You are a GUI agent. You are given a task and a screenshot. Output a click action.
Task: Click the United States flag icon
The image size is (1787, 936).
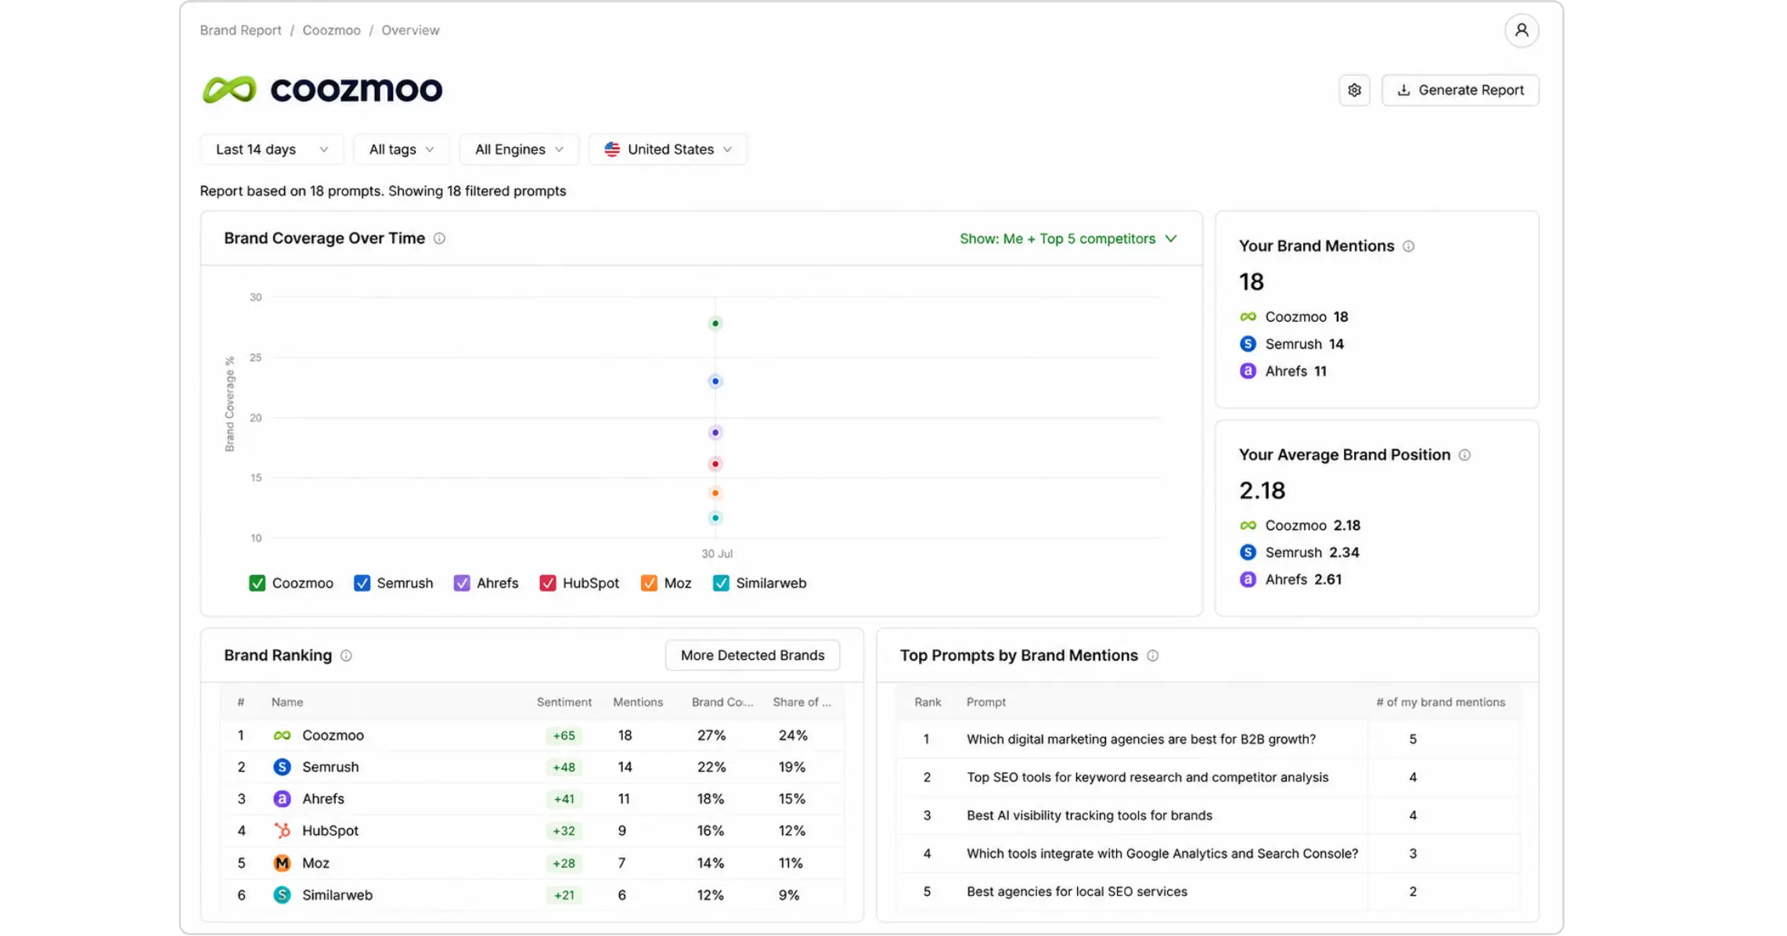[612, 149]
